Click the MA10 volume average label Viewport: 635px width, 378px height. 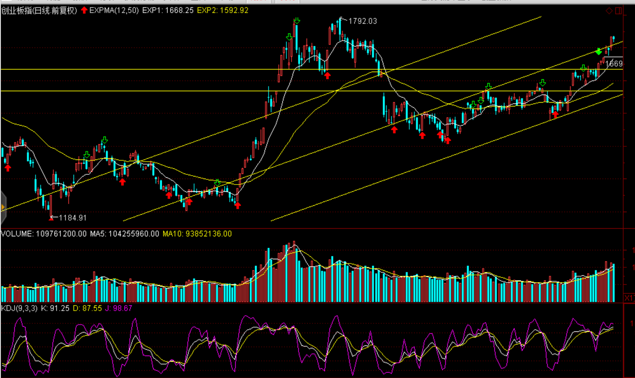[197, 234]
